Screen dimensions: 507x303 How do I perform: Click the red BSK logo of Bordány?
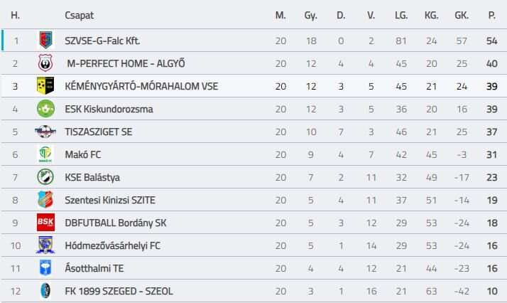pos(45,223)
